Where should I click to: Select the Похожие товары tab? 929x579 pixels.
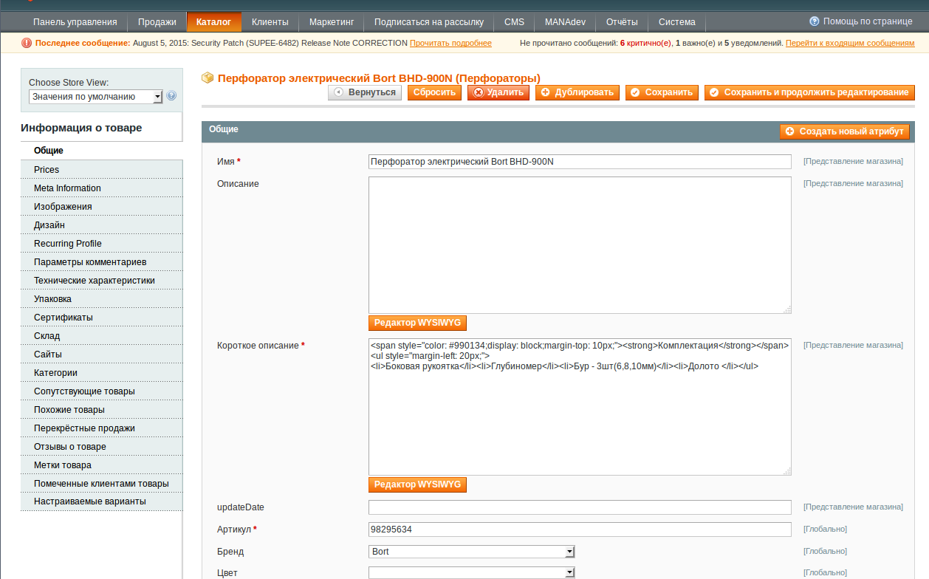click(101, 410)
